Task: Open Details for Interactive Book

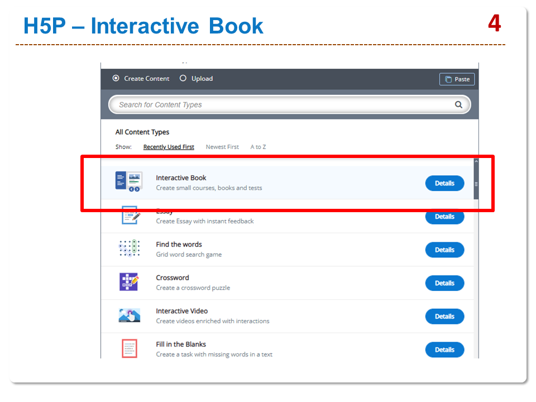Action: coord(444,183)
